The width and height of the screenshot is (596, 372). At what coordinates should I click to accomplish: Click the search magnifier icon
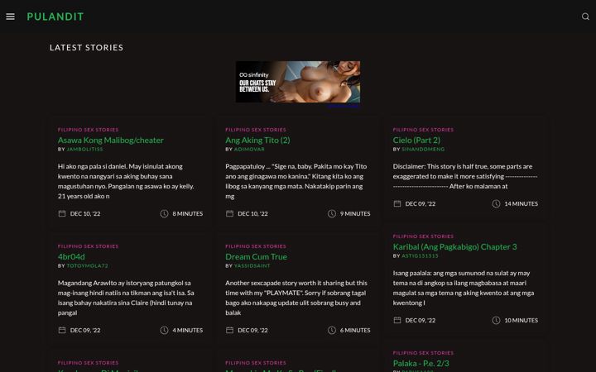pos(585,17)
